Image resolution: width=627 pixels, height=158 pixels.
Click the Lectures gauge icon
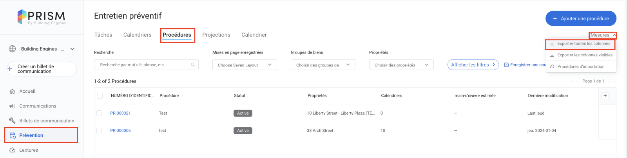pyautogui.click(x=12, y=150)
